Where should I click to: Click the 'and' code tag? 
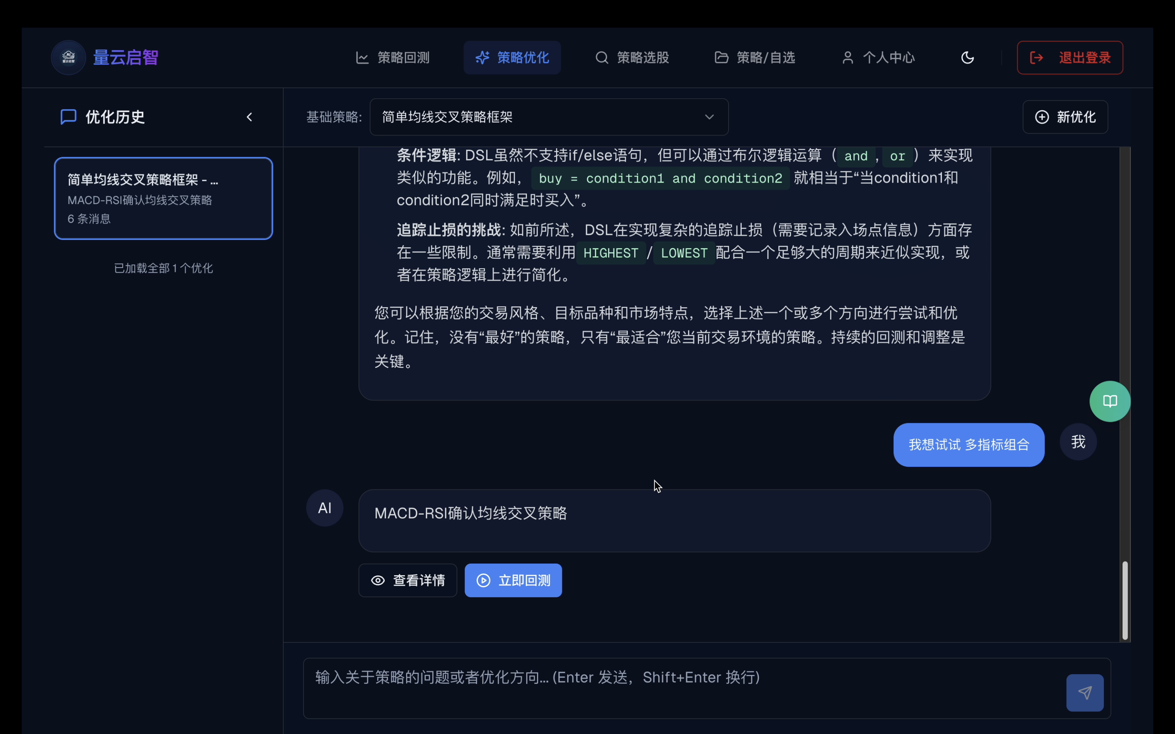click(856, 156)
